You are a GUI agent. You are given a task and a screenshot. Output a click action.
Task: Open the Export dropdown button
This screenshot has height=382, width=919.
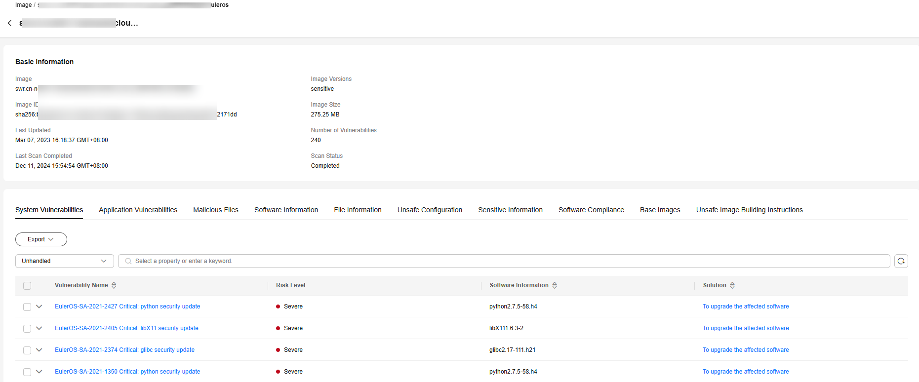pyautogui.click(x=41, y=239)
